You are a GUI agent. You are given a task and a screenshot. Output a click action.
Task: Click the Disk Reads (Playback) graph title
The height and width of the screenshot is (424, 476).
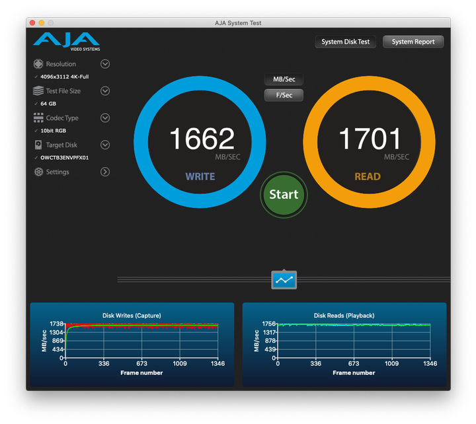tap(344, 316)
